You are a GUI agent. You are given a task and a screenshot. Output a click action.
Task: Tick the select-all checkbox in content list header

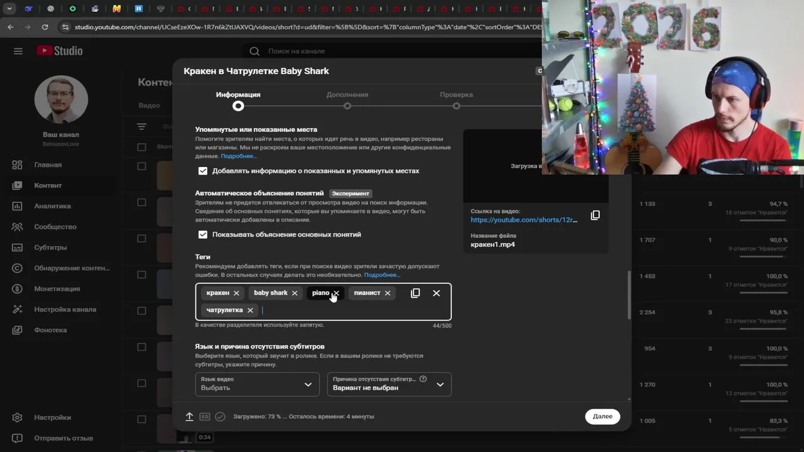point(141,147)
